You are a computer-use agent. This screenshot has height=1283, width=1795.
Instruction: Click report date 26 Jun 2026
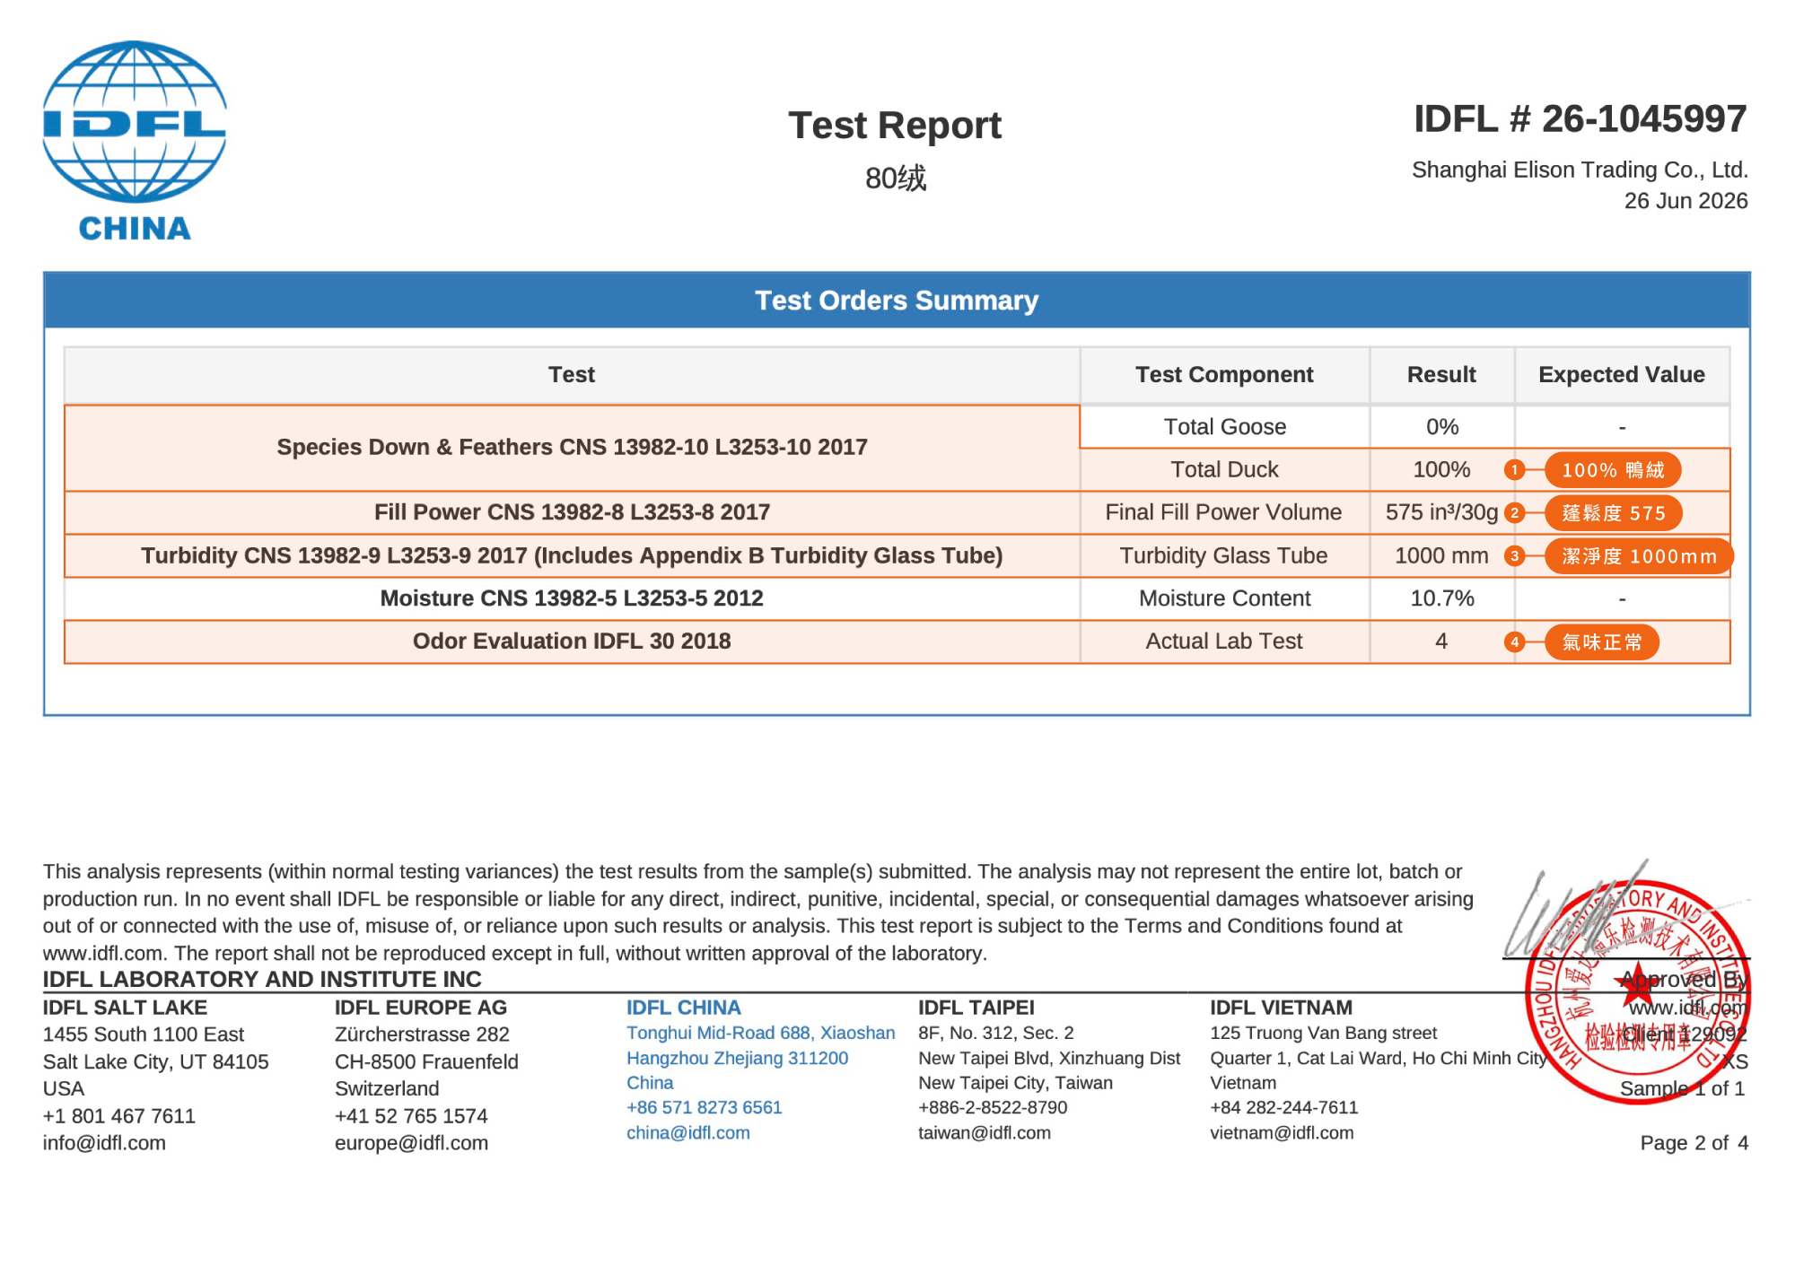[1686, 200]
